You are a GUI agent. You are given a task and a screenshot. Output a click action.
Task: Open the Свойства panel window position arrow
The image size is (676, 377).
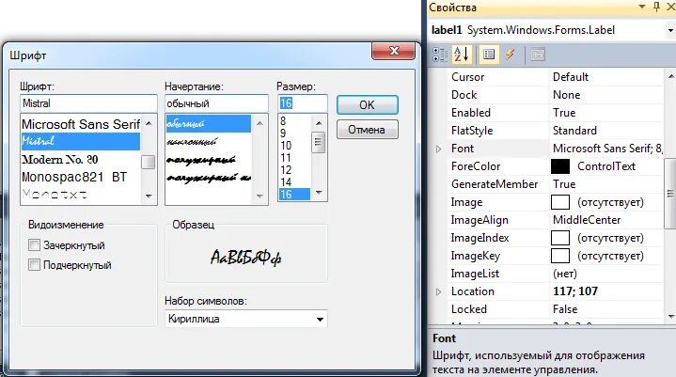tap(642, 7)
